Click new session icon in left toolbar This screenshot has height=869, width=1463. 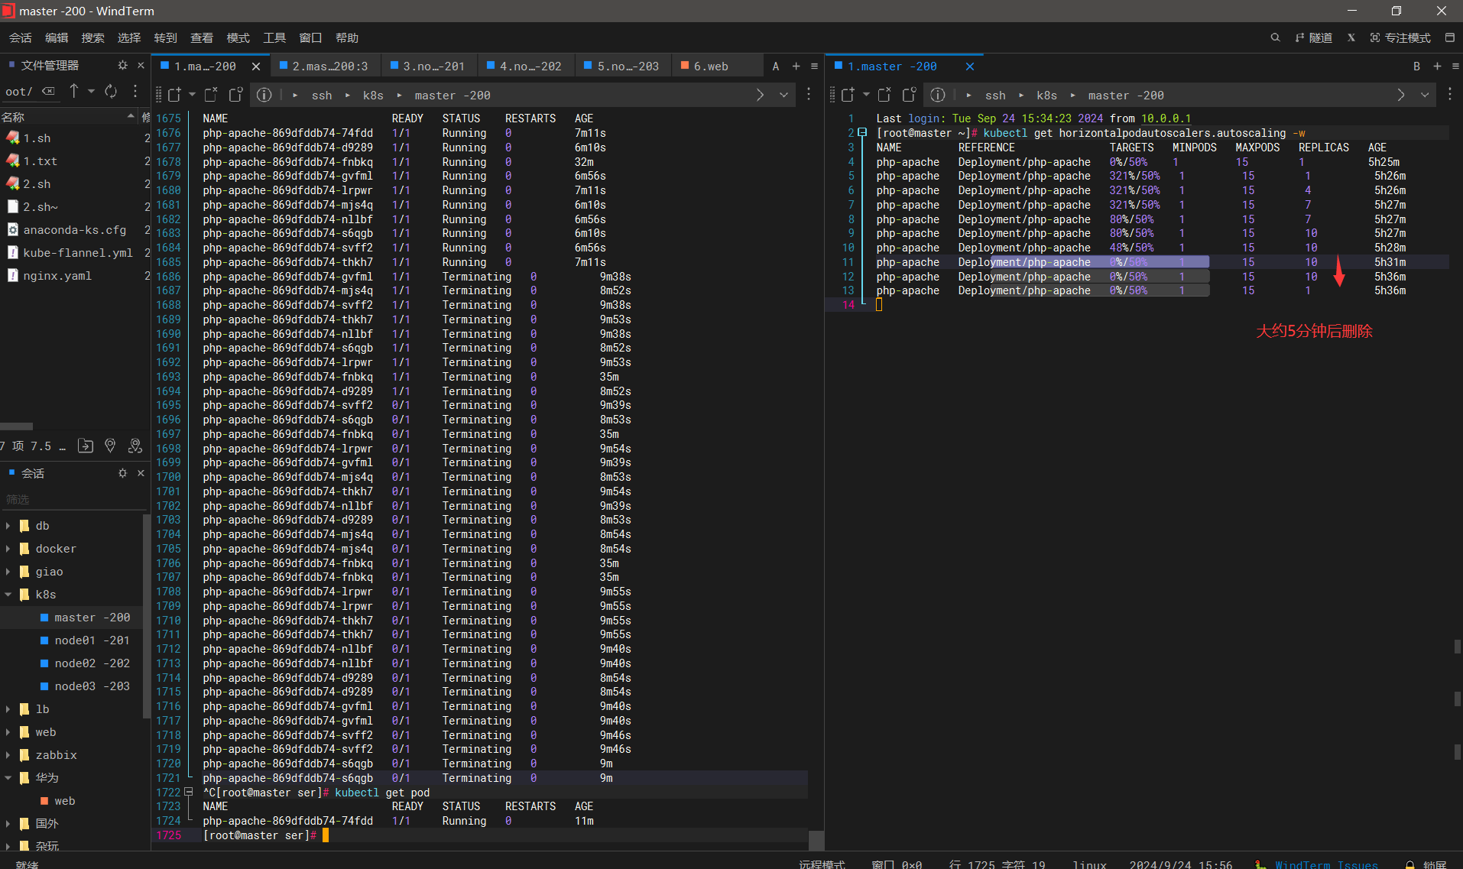tap(174, 95)
